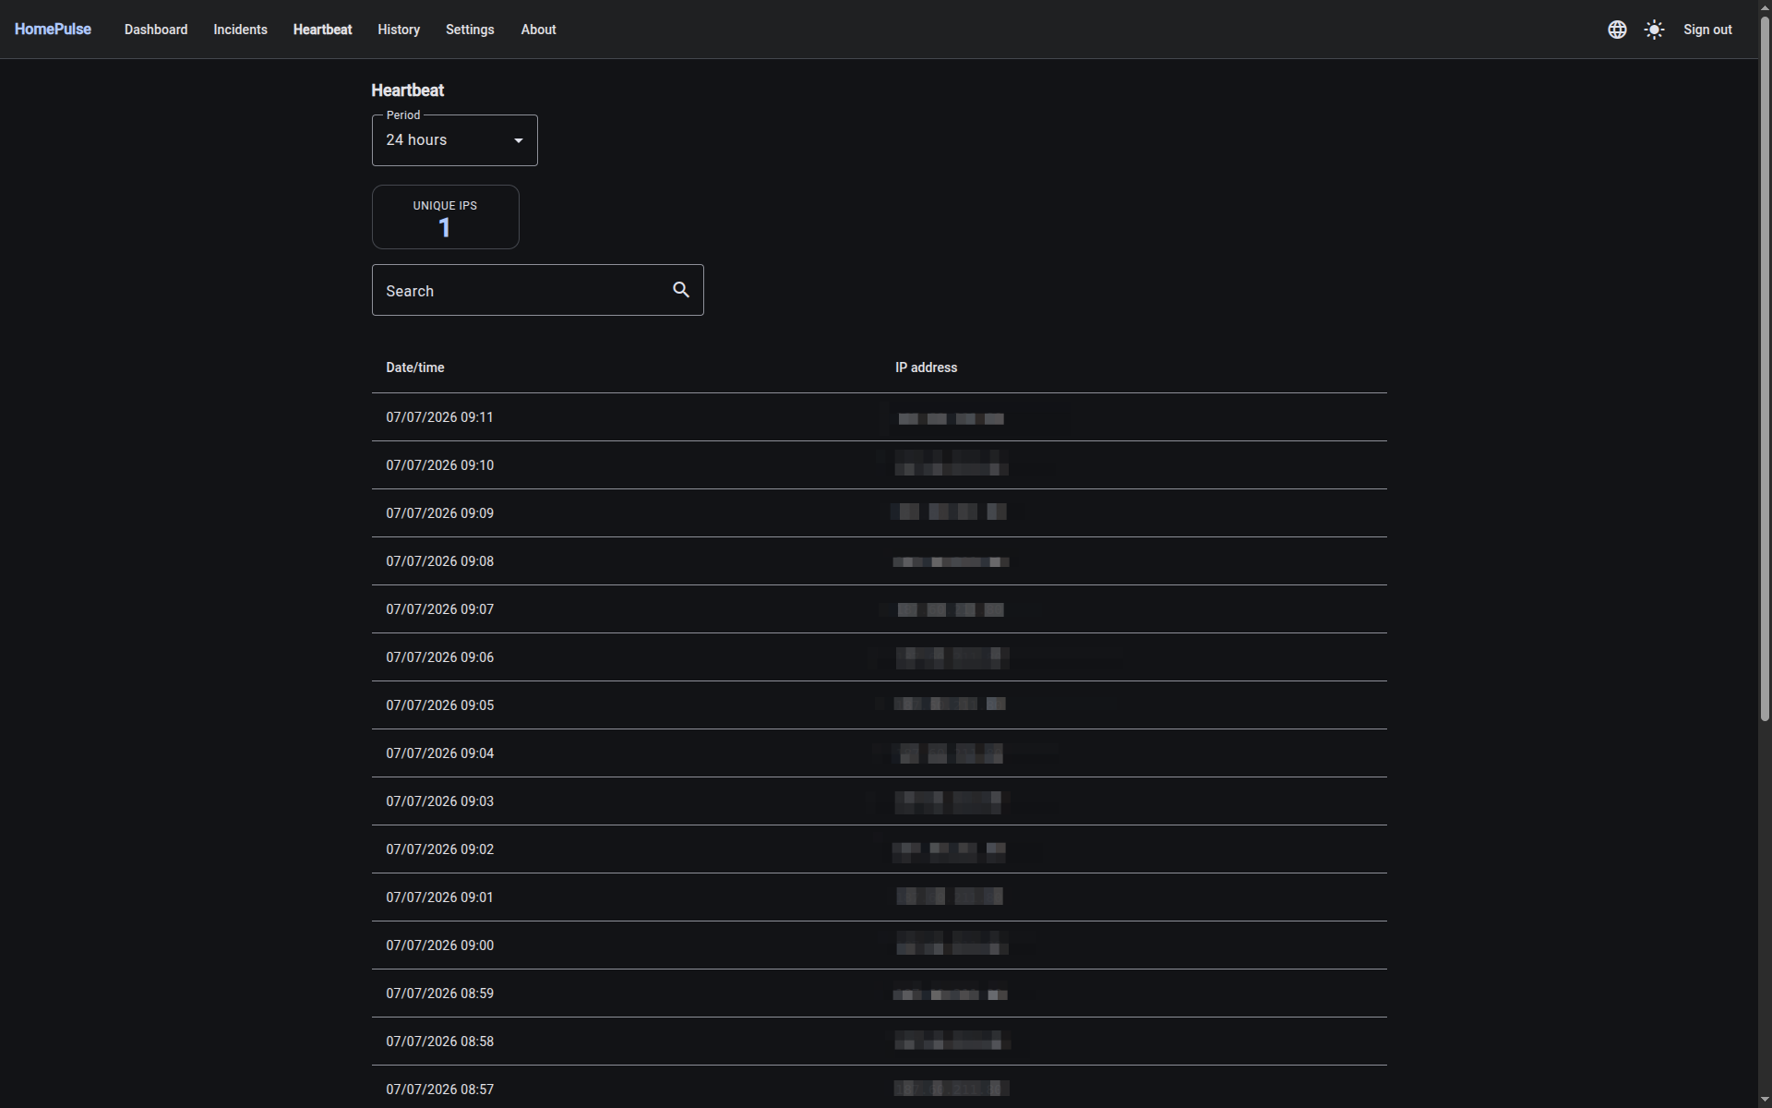Select row 07/07/2026 09:00
This screenshot has width=1772, height=1108.
[879, 945]
